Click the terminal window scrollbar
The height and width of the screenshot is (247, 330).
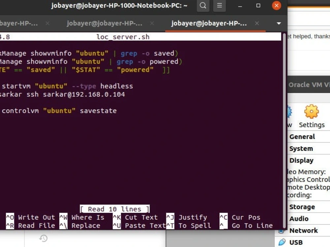coord(284,132)
